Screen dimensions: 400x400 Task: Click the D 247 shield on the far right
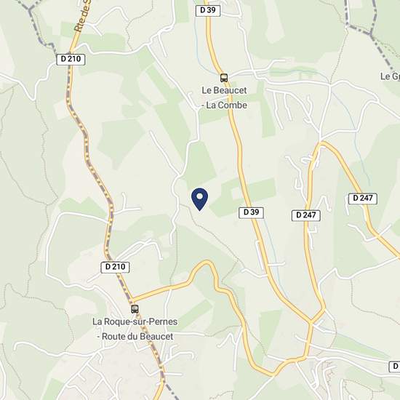(363, 199)
